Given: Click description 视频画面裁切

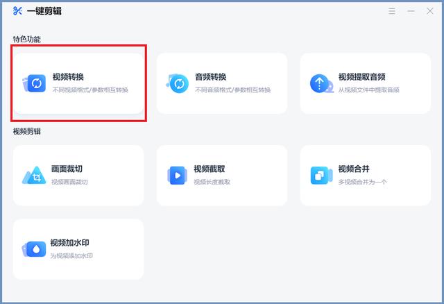Looking at the screenshot, I should pyautogui.click(x=69, y=182).
